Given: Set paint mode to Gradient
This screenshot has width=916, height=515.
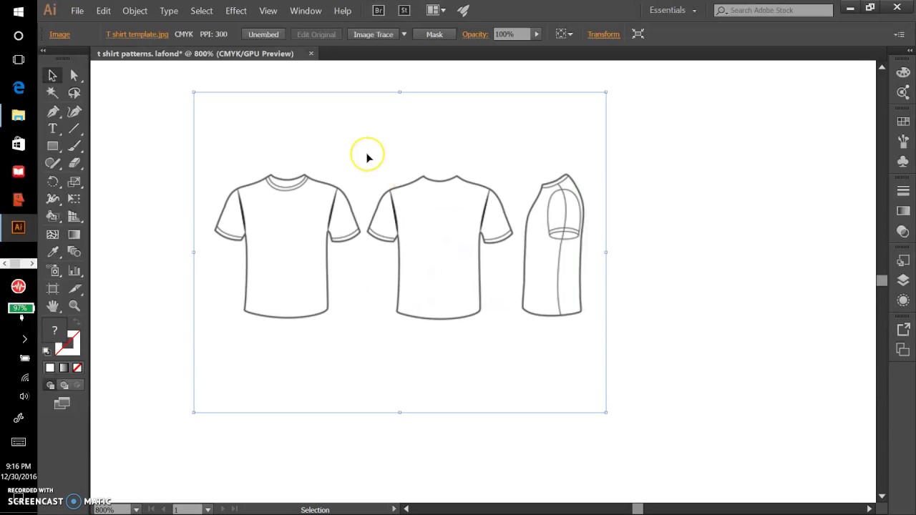Looking at the screenshot, I should [64, 368].
